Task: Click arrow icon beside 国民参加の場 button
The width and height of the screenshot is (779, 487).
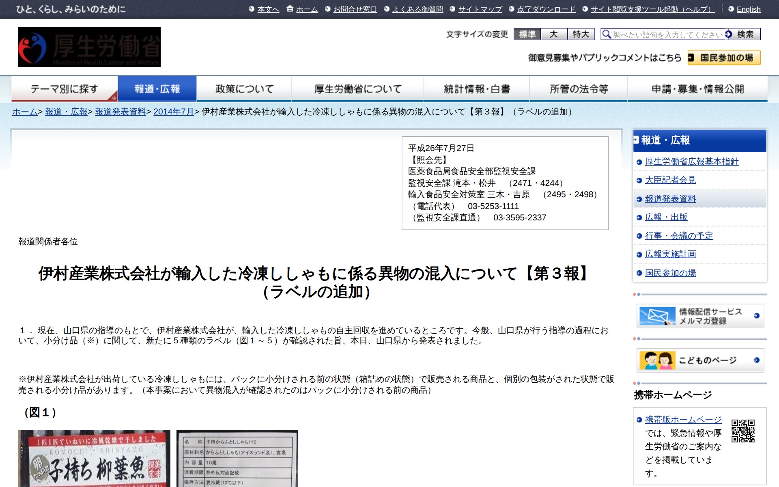Action: [691, 58]
